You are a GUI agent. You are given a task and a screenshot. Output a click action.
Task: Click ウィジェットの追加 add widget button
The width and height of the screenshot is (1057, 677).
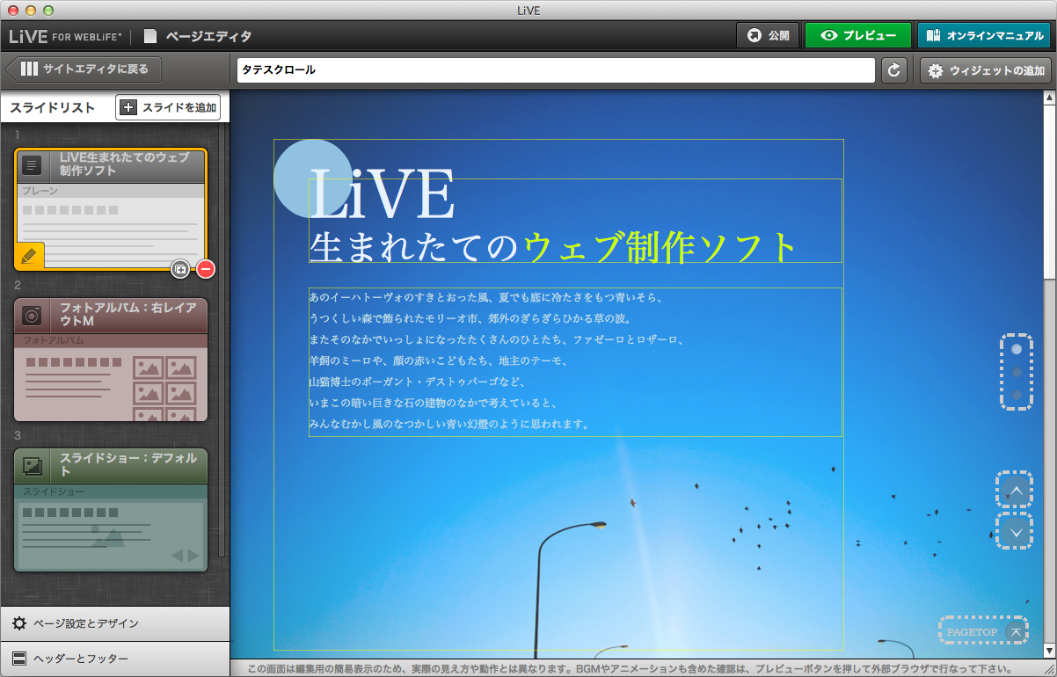pyautogui.click(x=985, y=70)
